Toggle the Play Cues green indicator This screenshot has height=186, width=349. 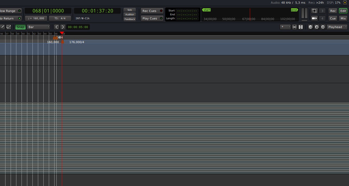(x=161, y=18)
